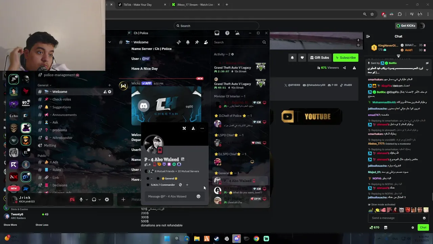Click the crossed swords icon on profile popup
433x244 pixels.
[x=184, y=128]
